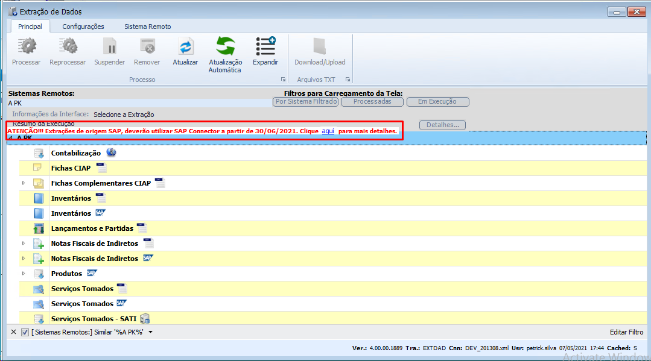This screenshot has width=651, height=361.
Task: Minimize the Extração de Dados window
Action: [617, 12]
